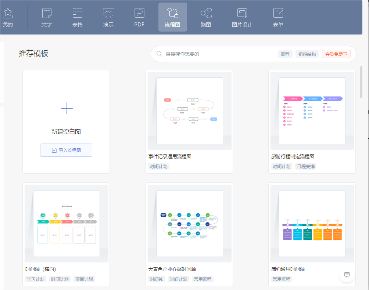Open the 事件记录通用流程图 template

[189, 111]
